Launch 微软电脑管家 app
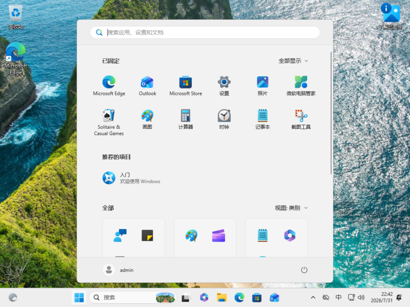 pyautogui.click(x=301, y=86)
